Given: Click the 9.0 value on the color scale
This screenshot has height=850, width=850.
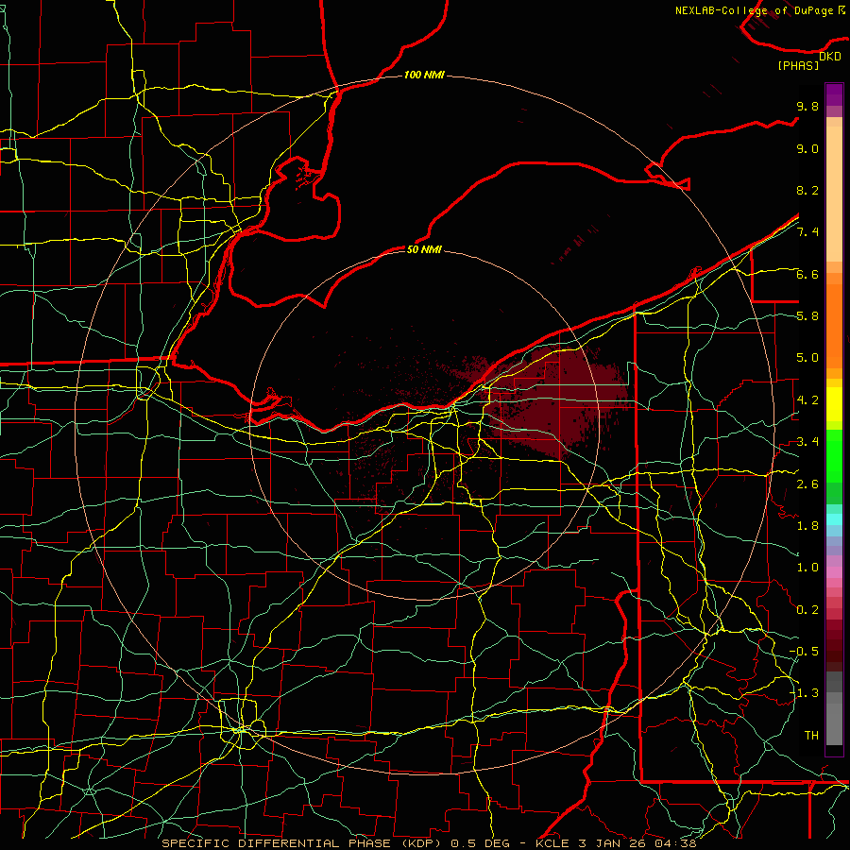Looking at the screenshot, I should pyautogui.click(x=807, y=148).
